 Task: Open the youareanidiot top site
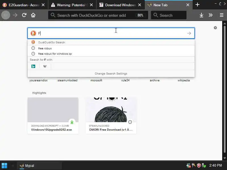(x=38, y=80)
